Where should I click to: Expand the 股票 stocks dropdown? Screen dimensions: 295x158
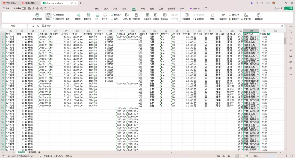213,19
